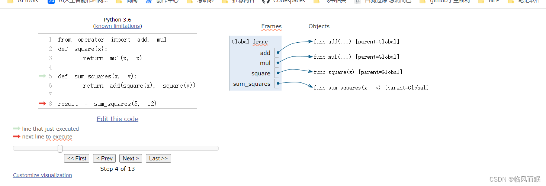Click the GitHub Codespaces bookmark icon
546x186 pixels.
[266, 1]
